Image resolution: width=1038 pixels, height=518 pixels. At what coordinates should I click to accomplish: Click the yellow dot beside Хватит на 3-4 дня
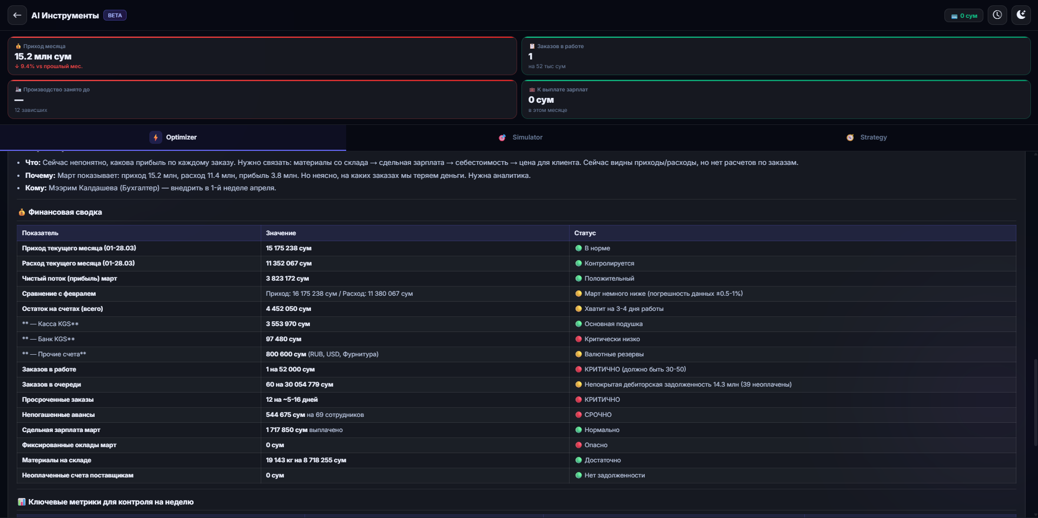578,309
